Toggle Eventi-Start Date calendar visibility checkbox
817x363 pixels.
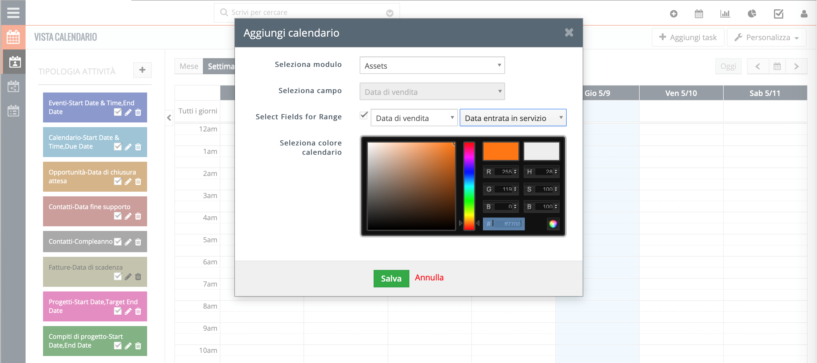tap(118, 112)
